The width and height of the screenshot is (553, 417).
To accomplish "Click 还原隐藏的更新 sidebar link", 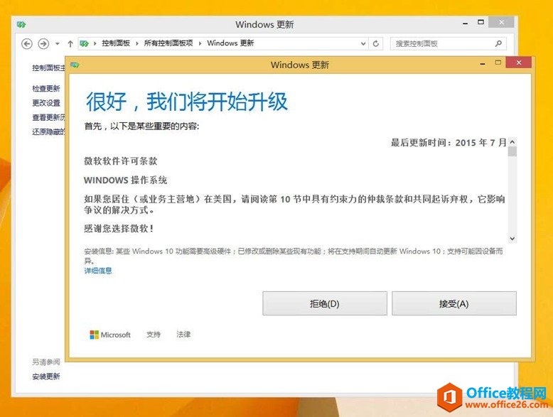I will click(x=48, y=132).
